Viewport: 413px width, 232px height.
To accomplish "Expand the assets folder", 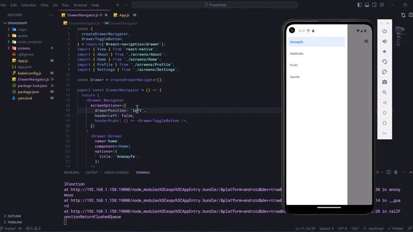I will [x=8, y=35].
